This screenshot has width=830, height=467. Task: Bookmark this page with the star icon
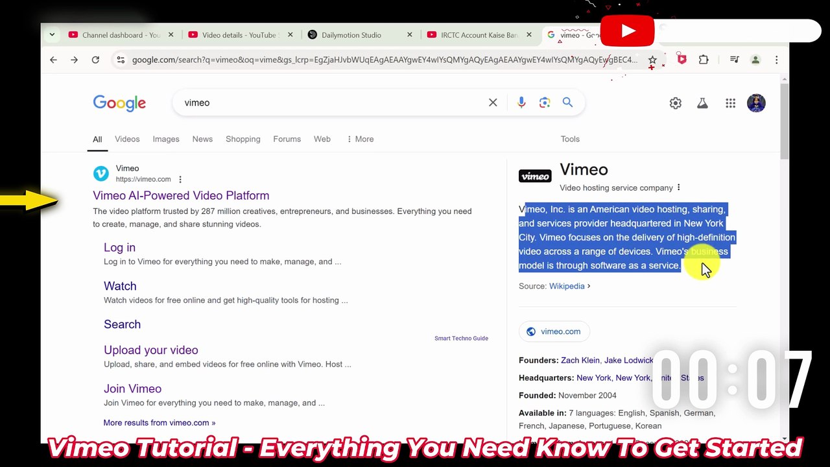tap(652, 60)
